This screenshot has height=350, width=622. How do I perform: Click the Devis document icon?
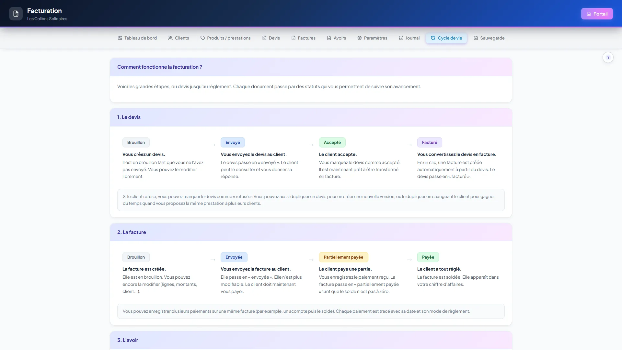pos(264,38)
